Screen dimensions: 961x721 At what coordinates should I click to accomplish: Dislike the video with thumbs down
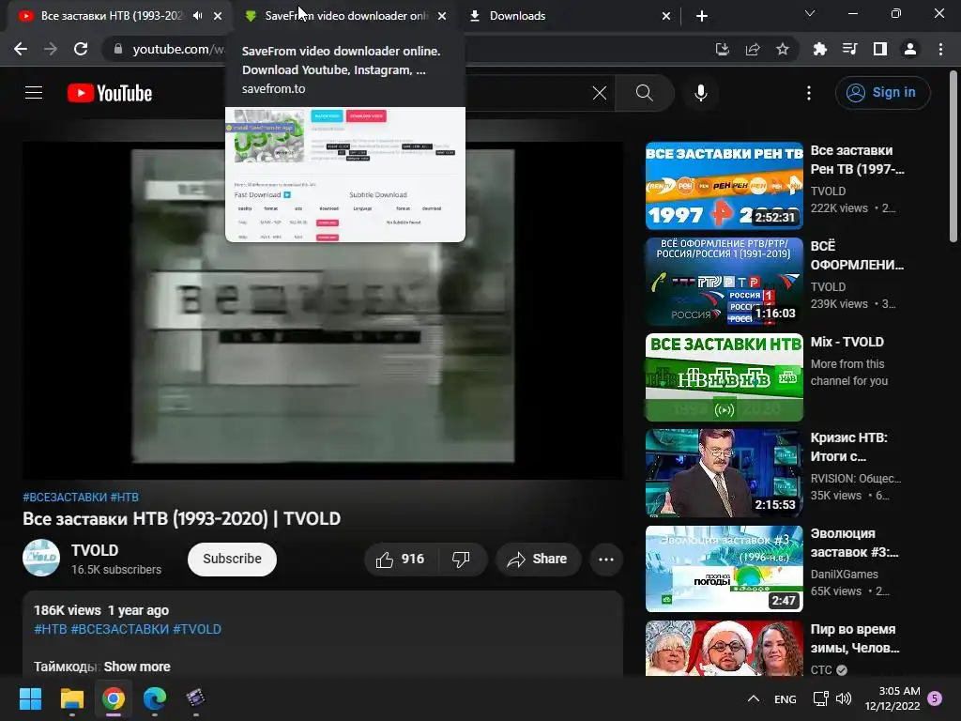(461, 560)
